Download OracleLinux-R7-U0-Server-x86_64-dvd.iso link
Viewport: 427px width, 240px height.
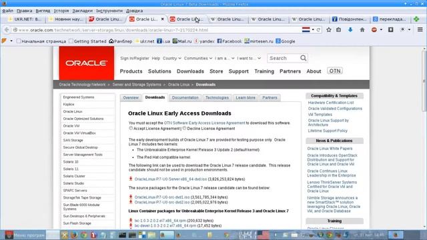point(171,179)
